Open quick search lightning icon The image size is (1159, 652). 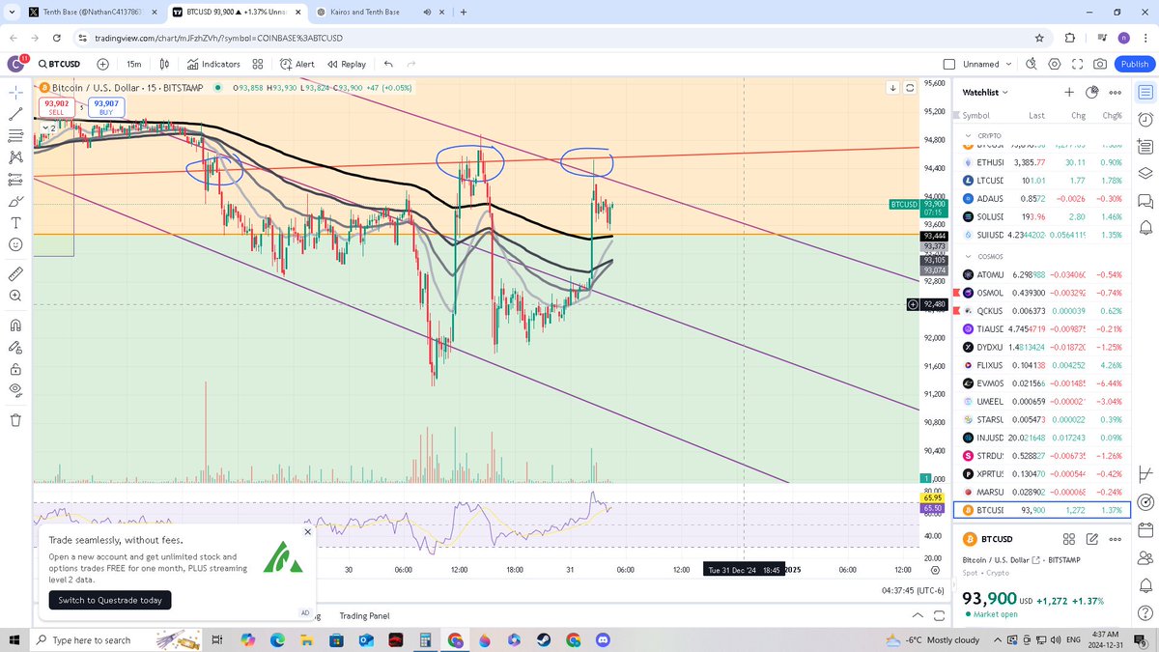(1032, 64)
